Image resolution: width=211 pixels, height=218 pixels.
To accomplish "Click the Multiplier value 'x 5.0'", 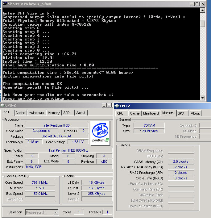I will pos(40,188).
